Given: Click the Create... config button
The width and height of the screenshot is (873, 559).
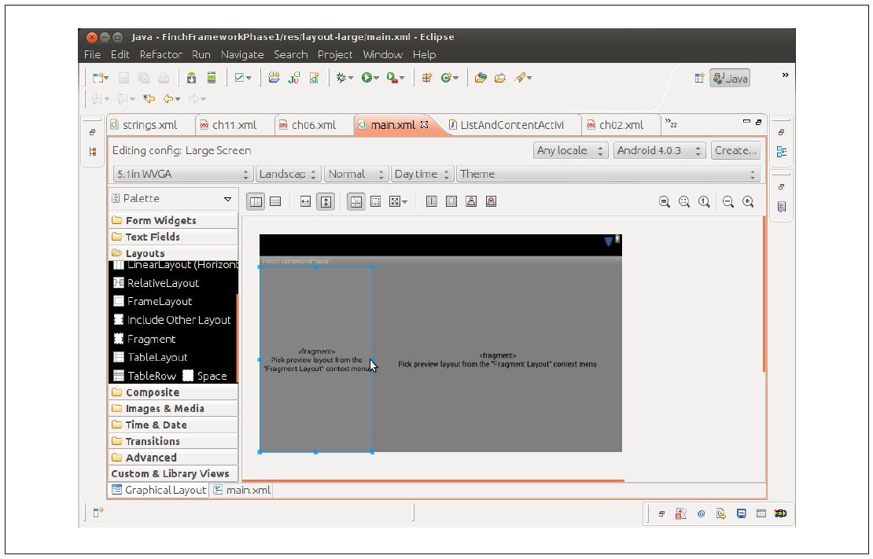Looking at the screenshot, I should tap(735, 151).
